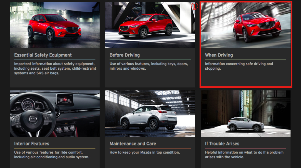Click the safe driving and stopping description
301x168 pixels.
click(239, 66)
